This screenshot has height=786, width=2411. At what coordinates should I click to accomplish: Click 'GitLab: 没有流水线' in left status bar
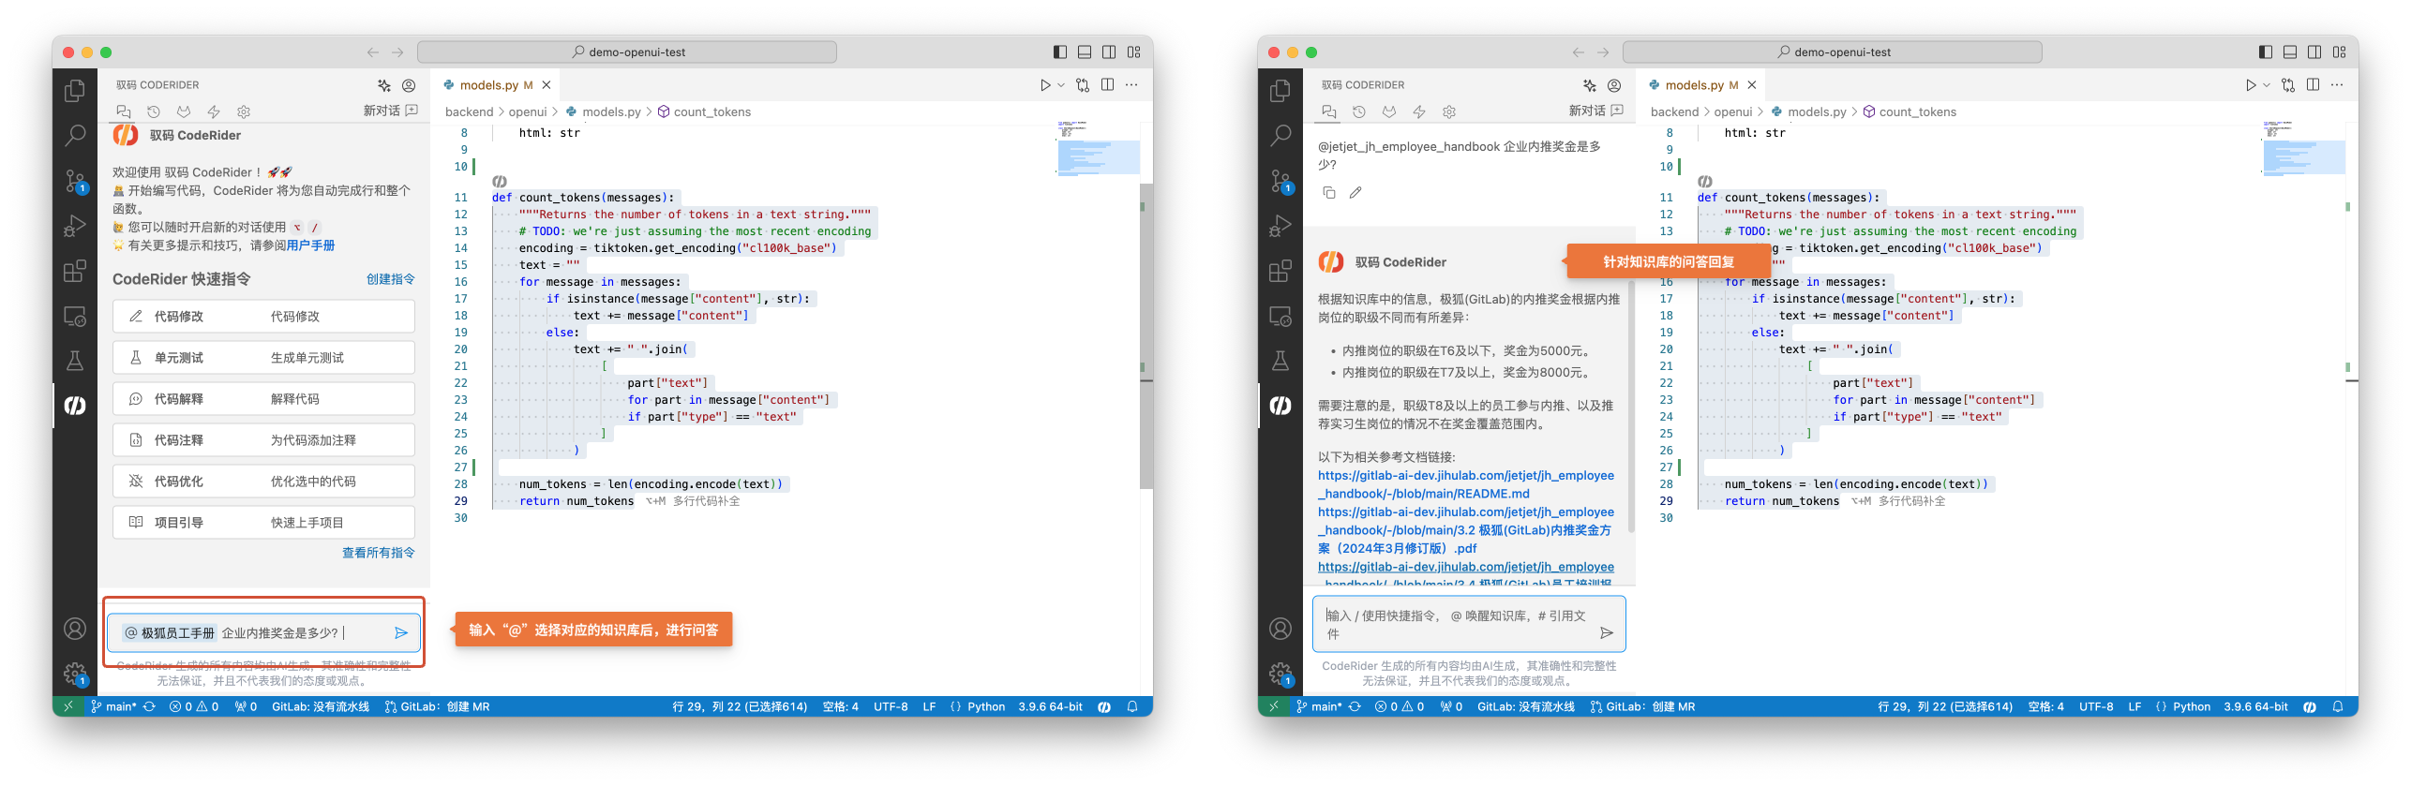click(320, 707)
